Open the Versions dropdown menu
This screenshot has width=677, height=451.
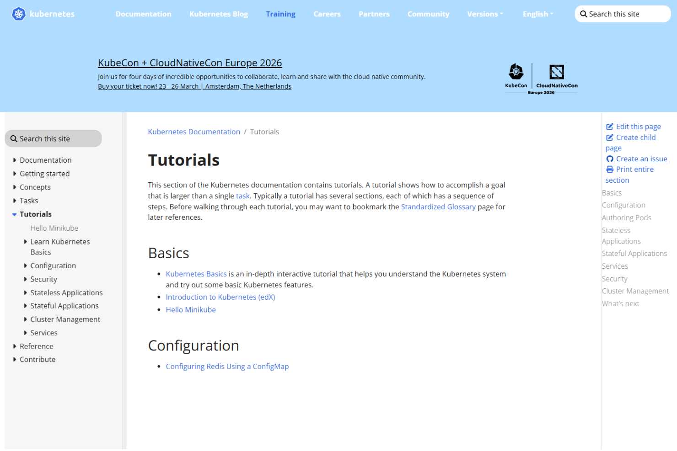point(485,14)
